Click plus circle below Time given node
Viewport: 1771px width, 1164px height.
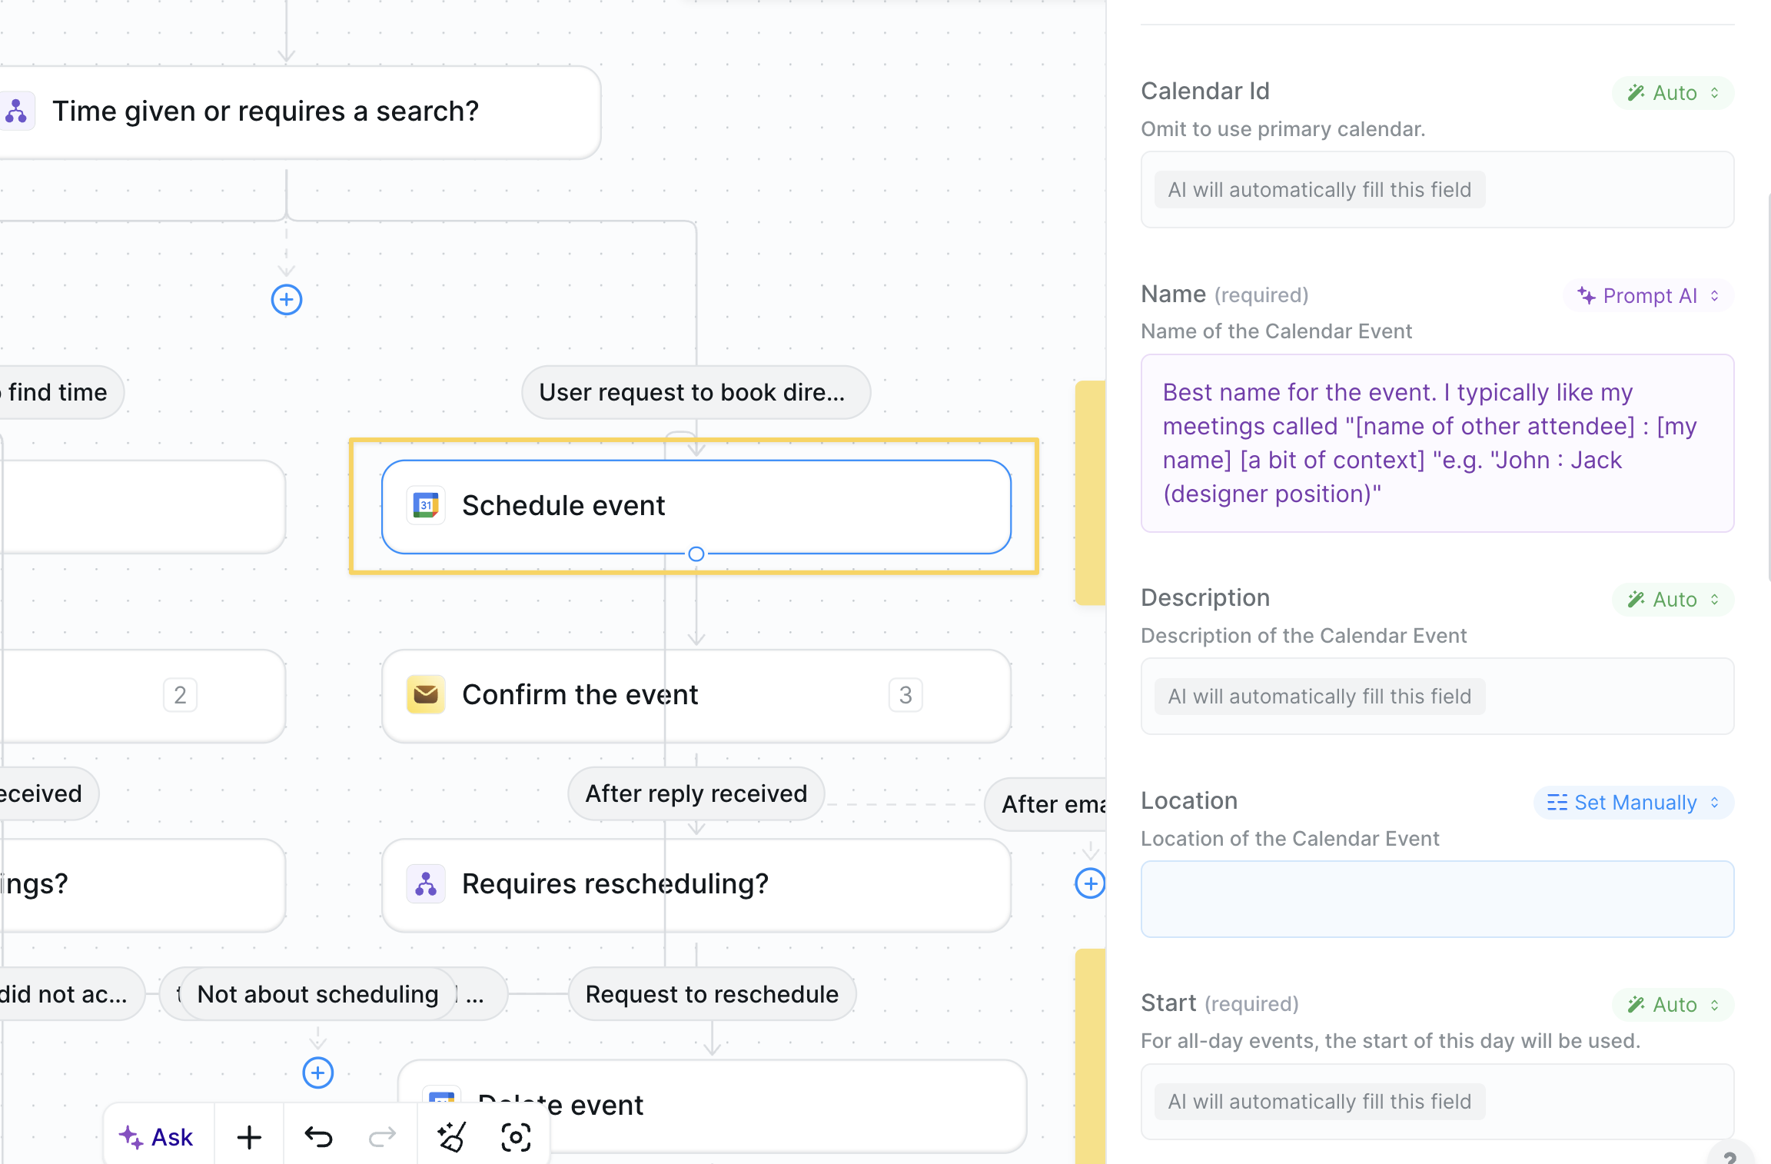tap(287, 299)
